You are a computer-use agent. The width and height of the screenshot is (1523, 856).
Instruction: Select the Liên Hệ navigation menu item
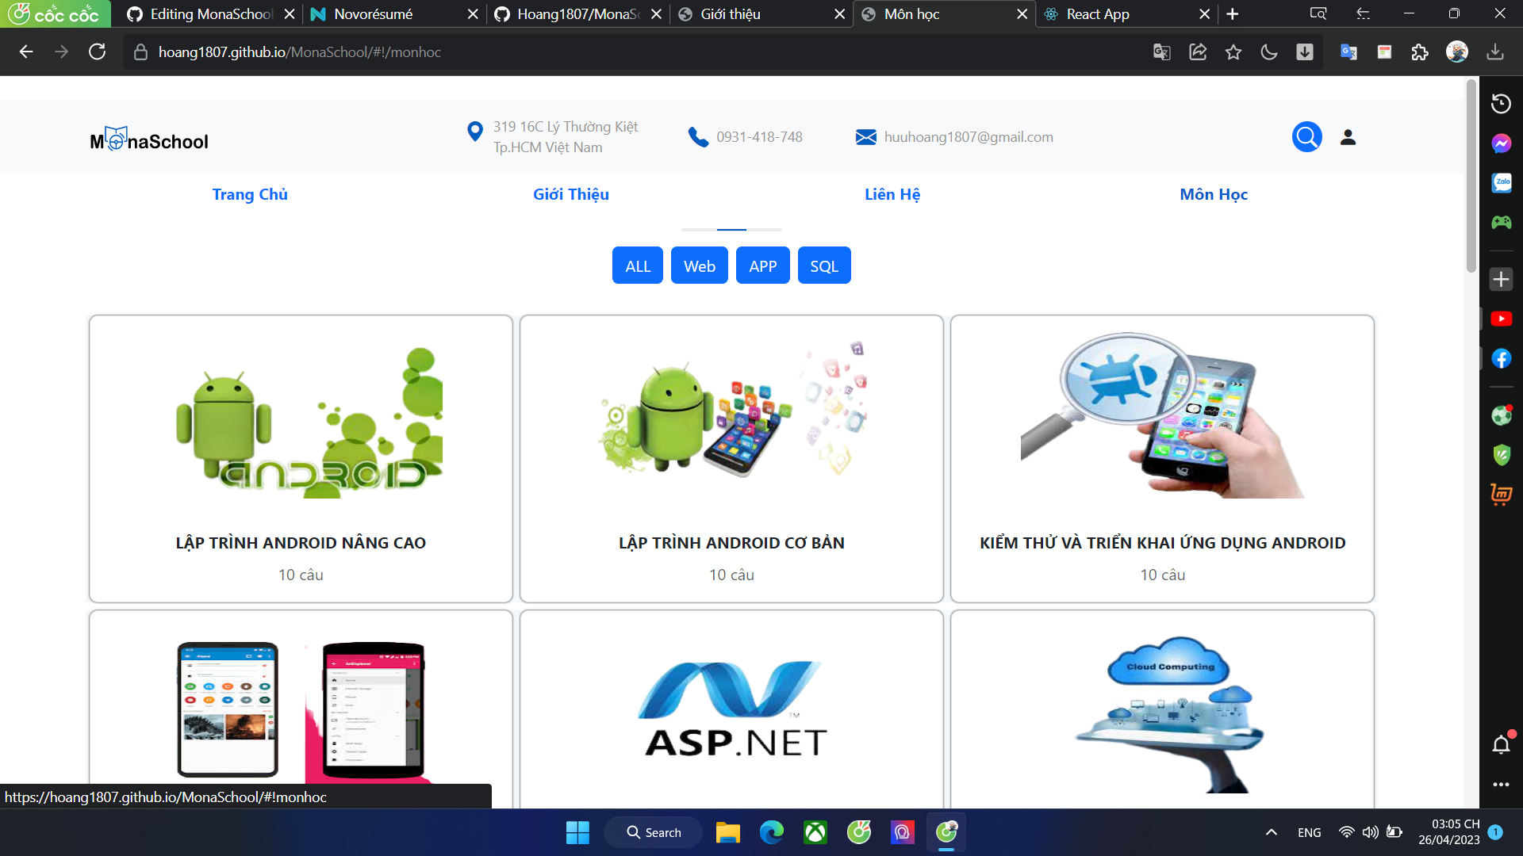pyautogui.click(x=892, y=194)
